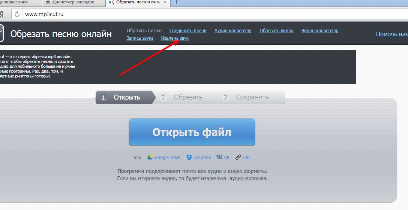Go to Видео конвертер
The width and height of the screenshot is (408, 210).
[320, 31]
